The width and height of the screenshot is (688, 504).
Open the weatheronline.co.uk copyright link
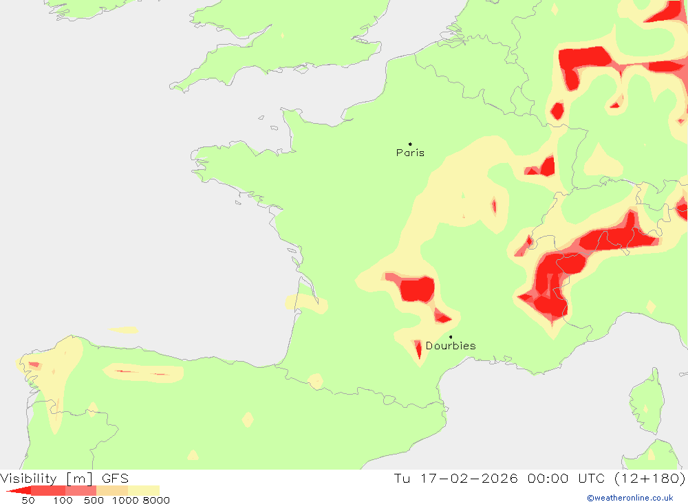tap(630, 498)
